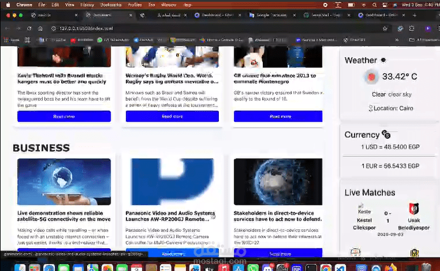Launch Visual Studio Code from the dock
Screen dimensions: 440x271
tap(340, 269)
